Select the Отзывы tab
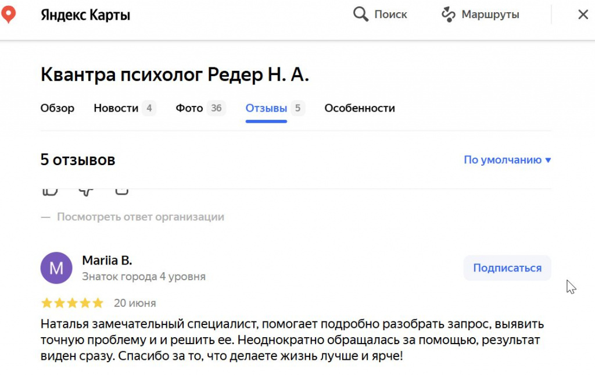595x375 pixels. click(x=267, y=108)
